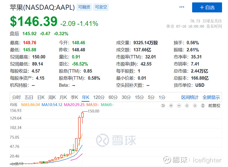
Task: Click the 成交量 value 9325.14万股
Action: pos(146,42)
